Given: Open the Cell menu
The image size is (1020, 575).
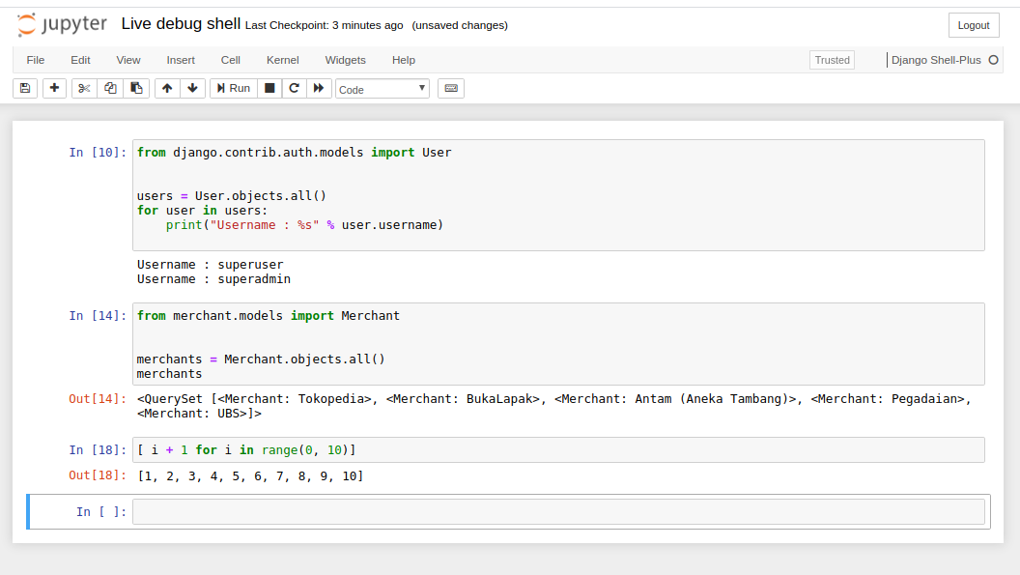Looking at the screenshot, I should [230, 60].
